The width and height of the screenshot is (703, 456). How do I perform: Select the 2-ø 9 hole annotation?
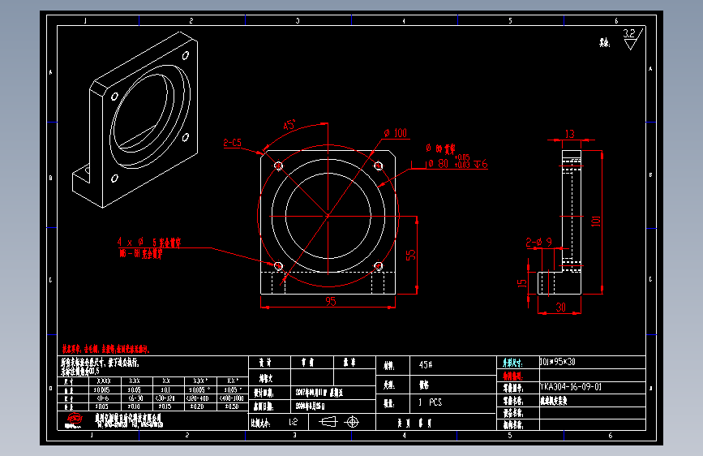pyautogui.click(x=539, y=243)
